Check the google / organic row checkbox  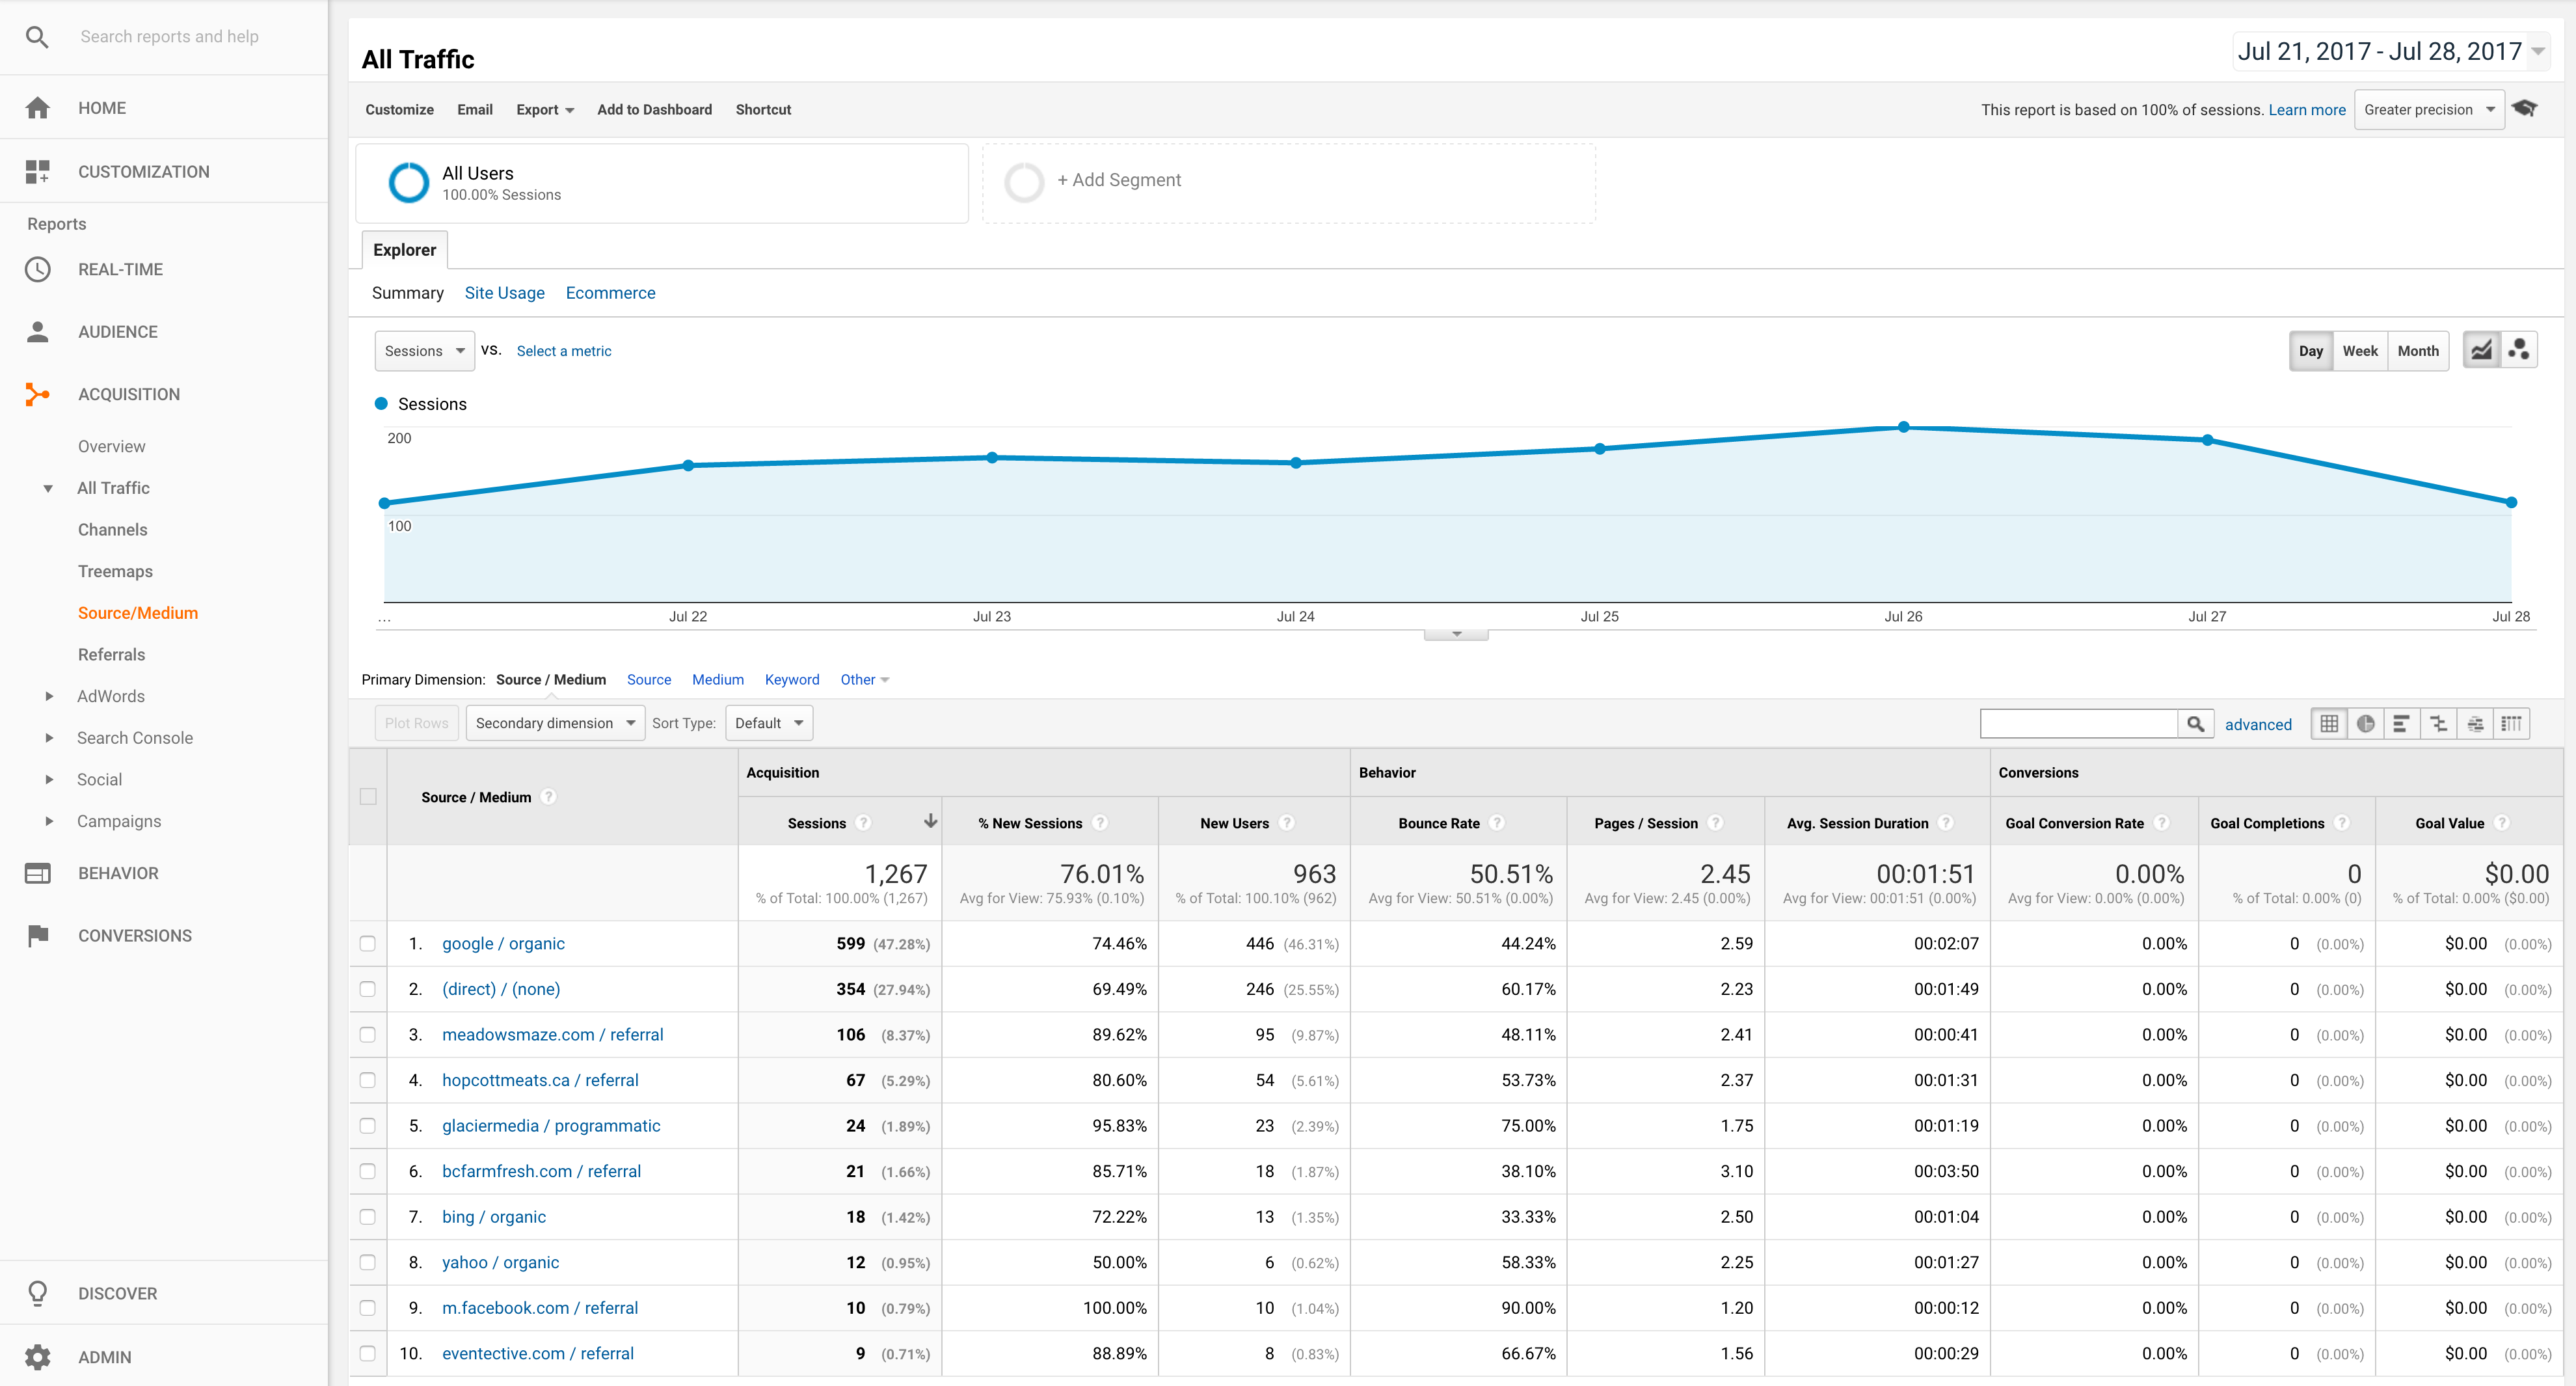tap(368, 943)
